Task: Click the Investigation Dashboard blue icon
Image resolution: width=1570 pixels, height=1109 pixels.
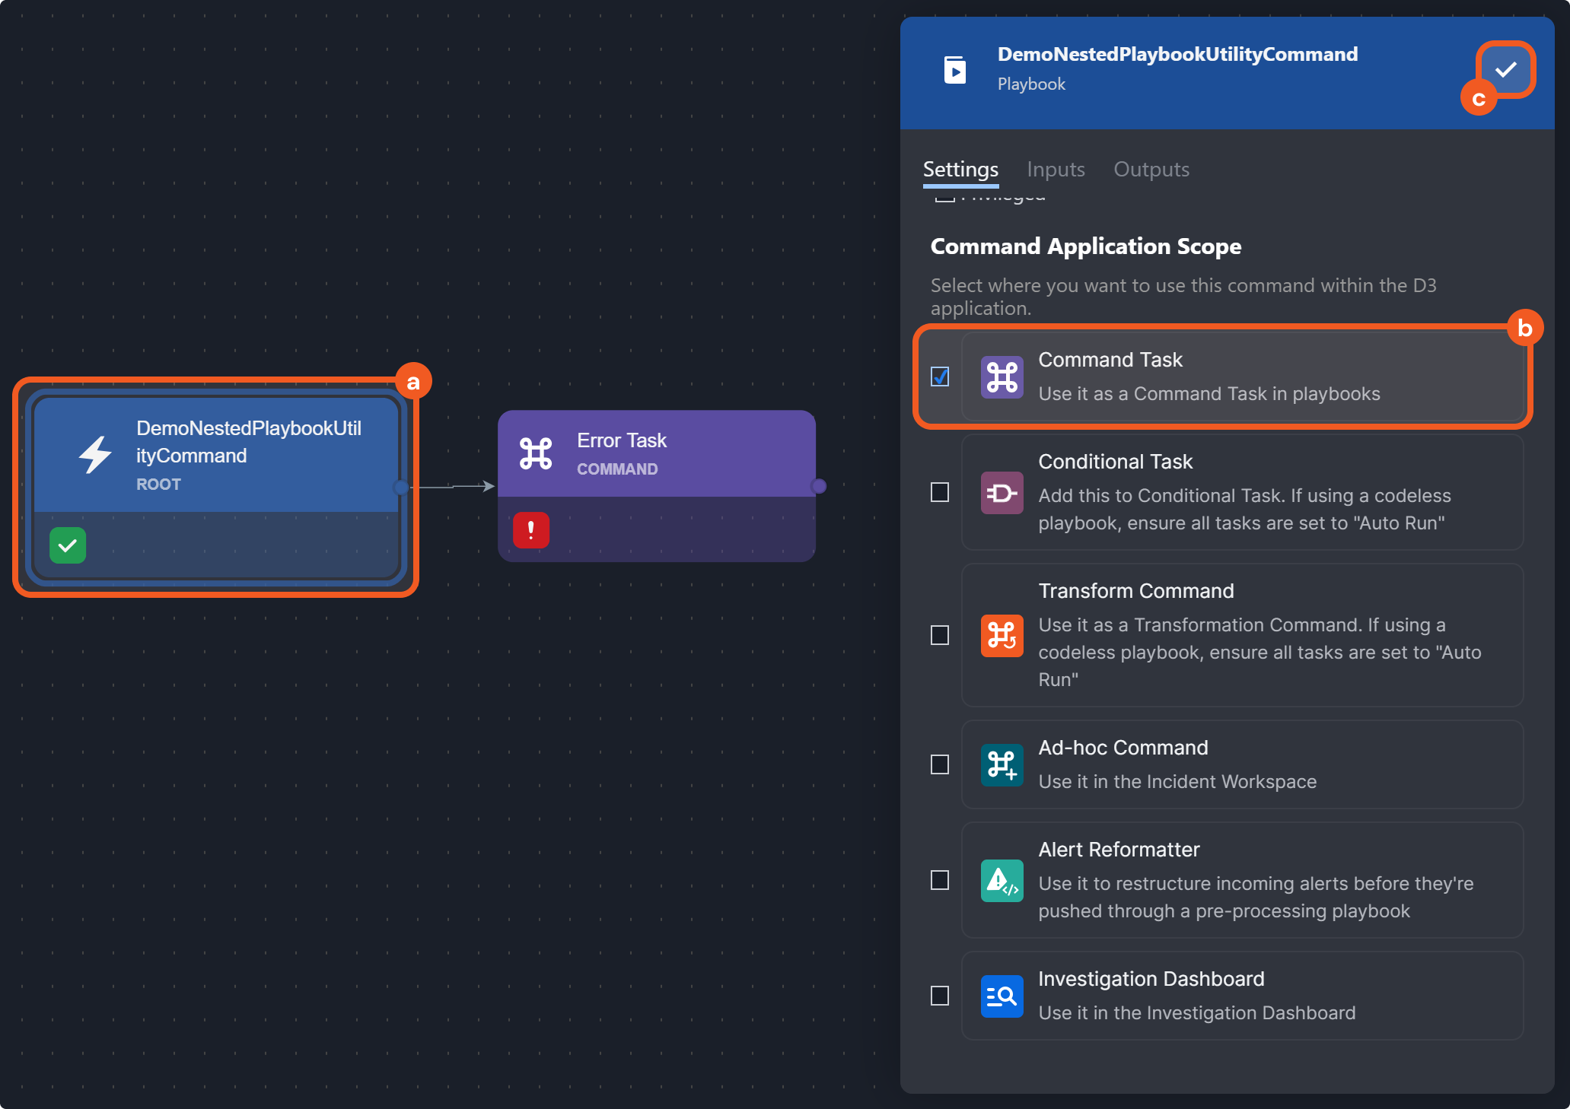Action: pyautogui.click(x=1002, y=996)
